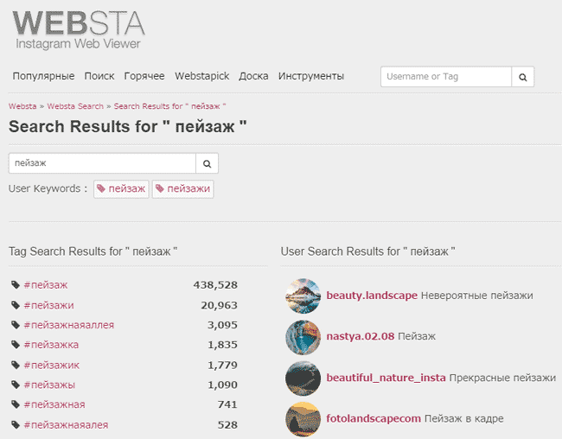
Task: Go to the Инструменты menu item
Action: click(311, 76)
